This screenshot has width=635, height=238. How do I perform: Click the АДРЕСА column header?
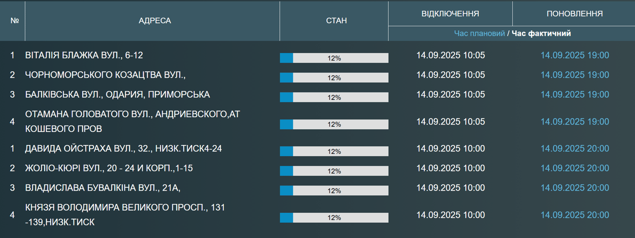(155, 21)
